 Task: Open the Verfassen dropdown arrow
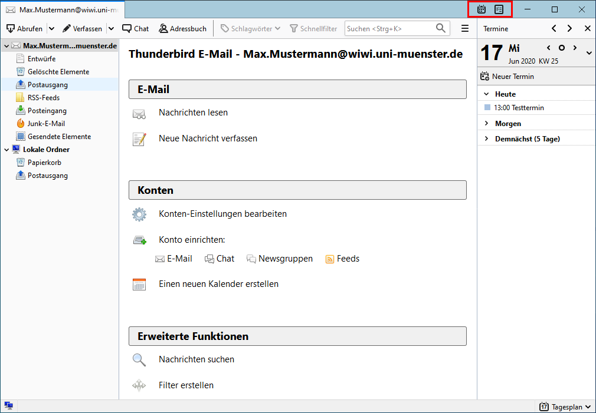point(112,28)
